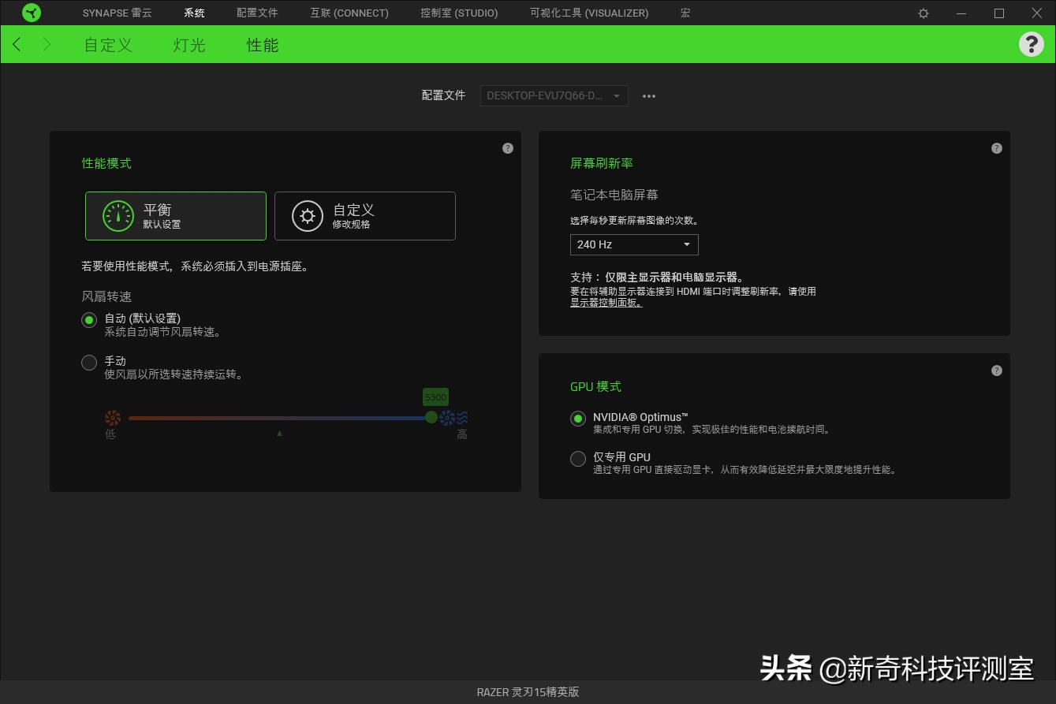Image resolution: width=1056 pixels, height=704 pixels.
Task: Click help icon on 屏幕刷新率 panel
Action: (997, 148)
